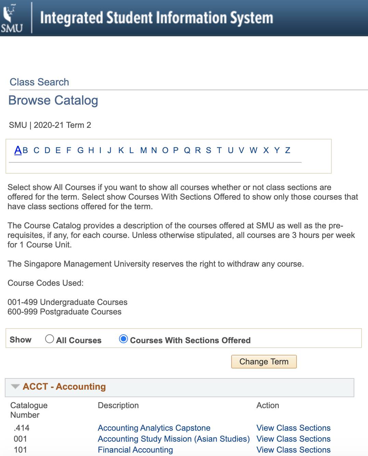The height and width of the screenshot is (456, 368).
Task: View Class Sections for Financial Accounting
Action: (293, 450)
